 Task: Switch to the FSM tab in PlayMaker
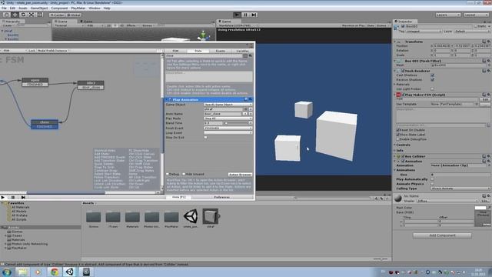pyautogui.click(x=175, y=51)
